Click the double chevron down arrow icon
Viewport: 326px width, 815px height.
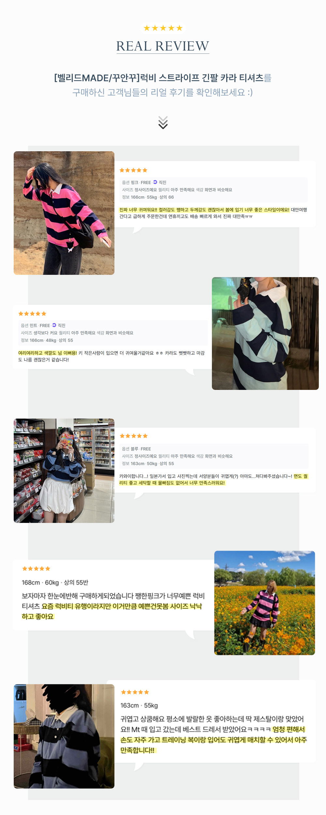[163, 122]
